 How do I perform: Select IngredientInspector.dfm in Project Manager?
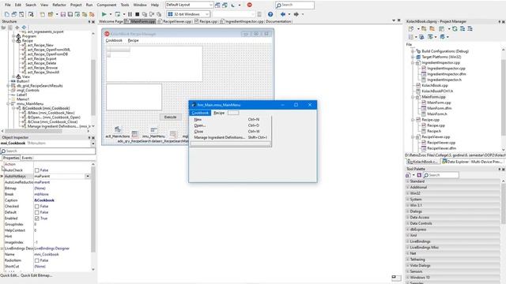[x=446, y=73]
